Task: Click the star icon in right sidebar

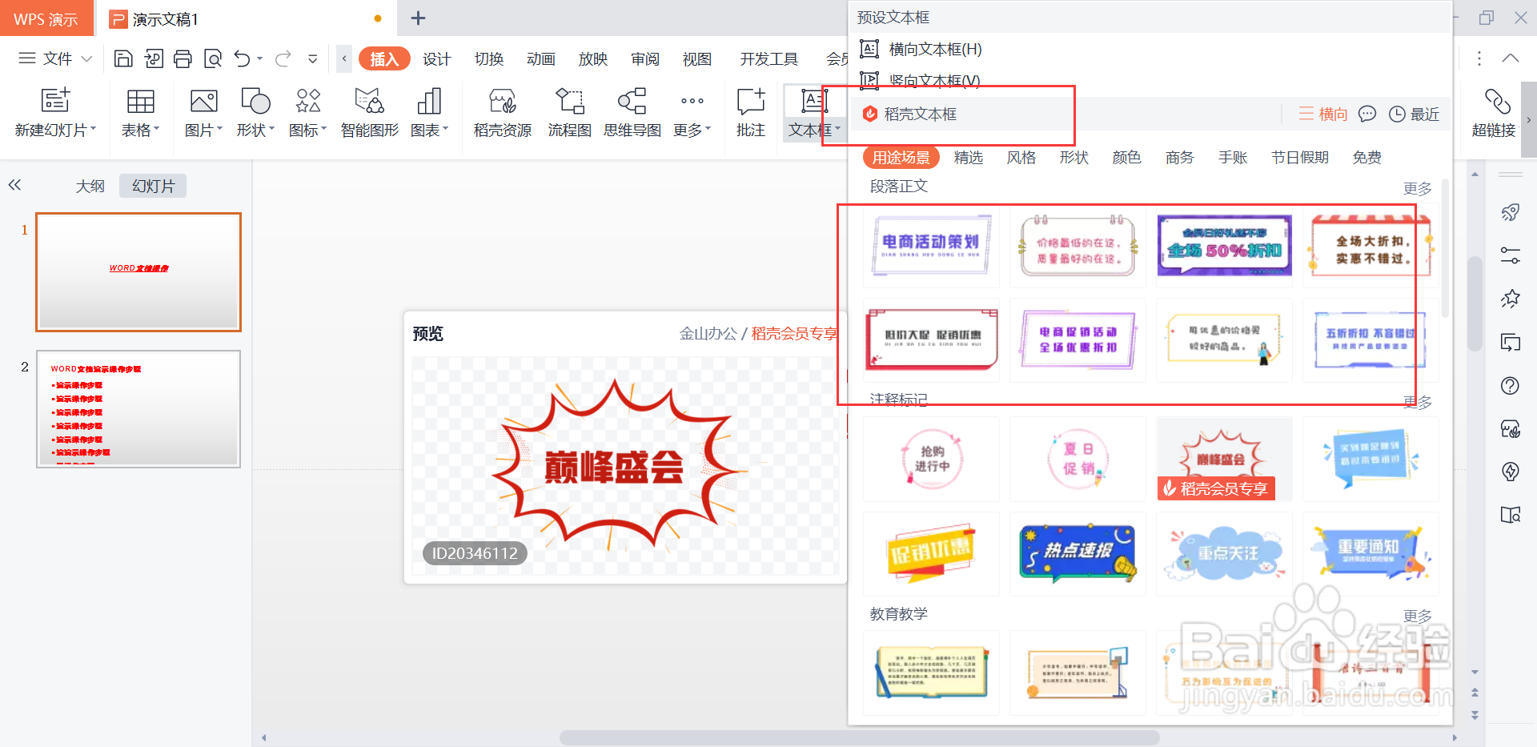Action: click(1510, 299)
